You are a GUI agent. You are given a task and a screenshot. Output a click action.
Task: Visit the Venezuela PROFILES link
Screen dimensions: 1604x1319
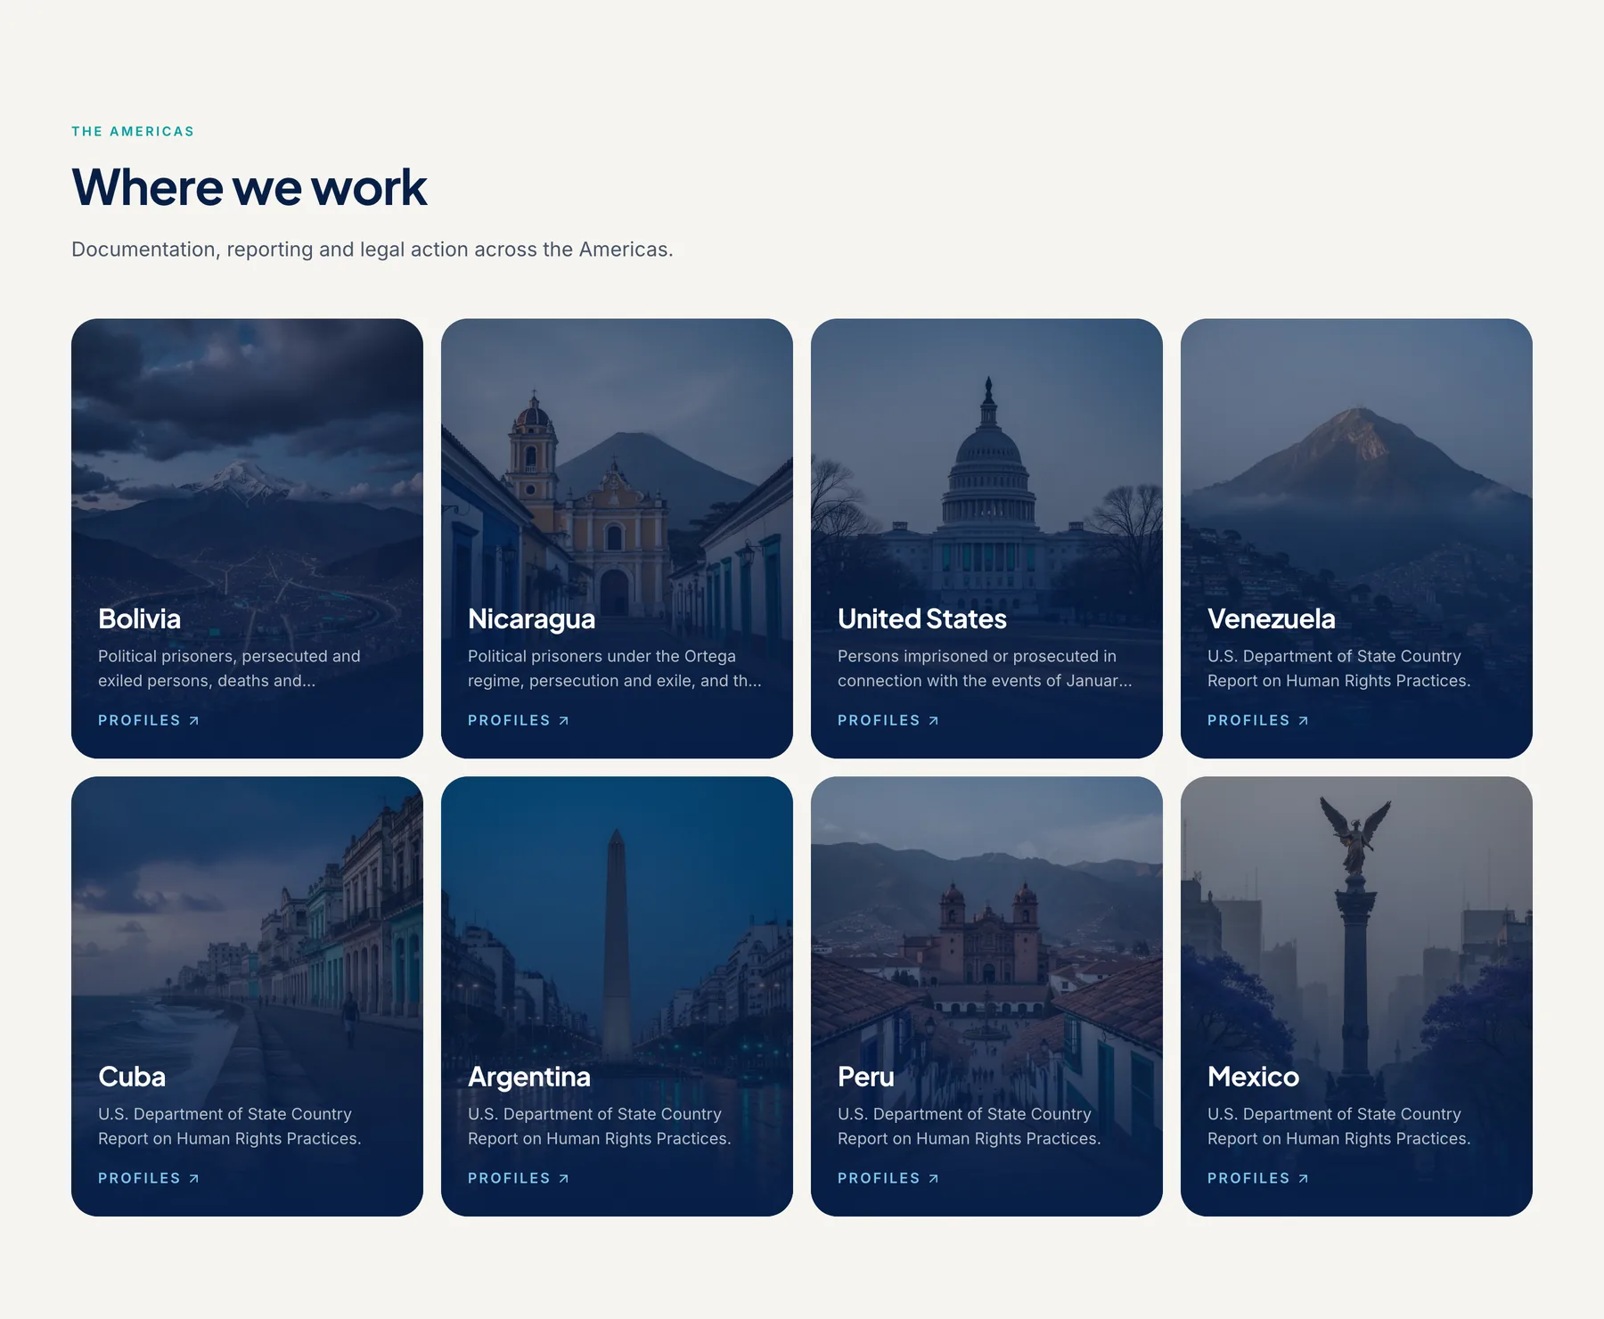1258,720
